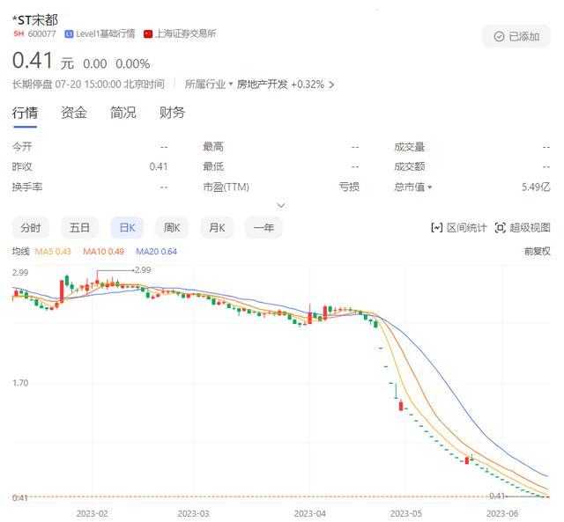Click the MA10 0.49 indicator label
Viewport: 564px width, 522px height.
point(104,252)
